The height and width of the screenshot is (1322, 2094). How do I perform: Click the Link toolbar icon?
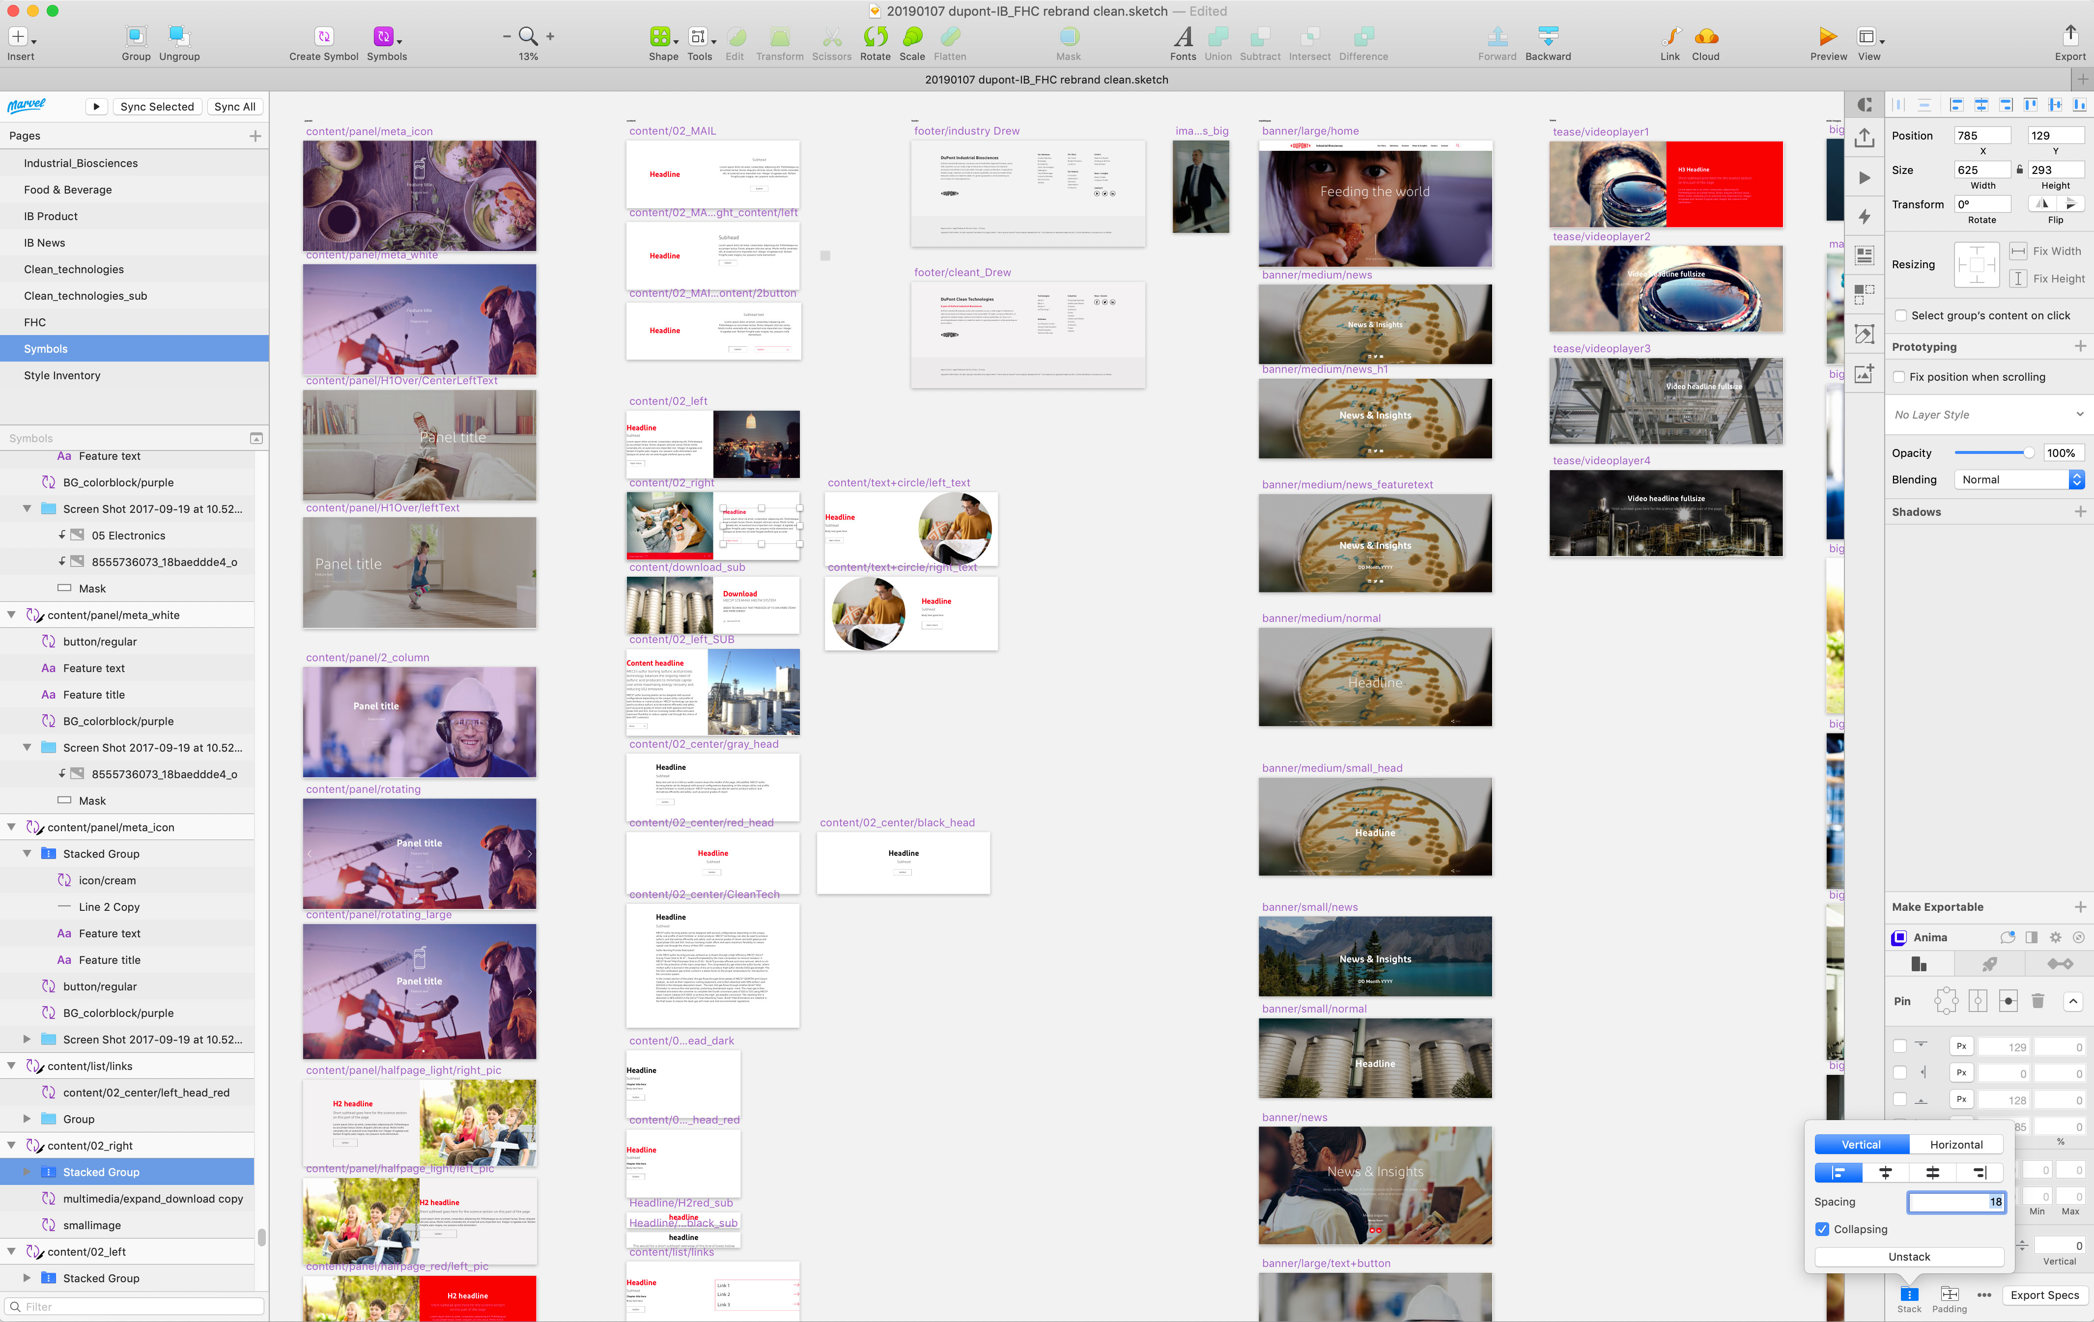[x=1670, y=36]
